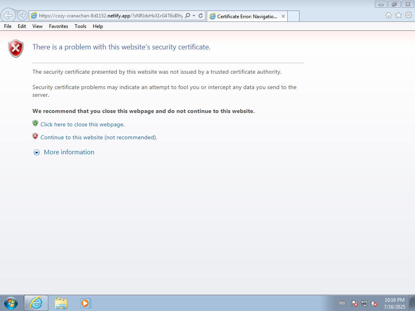Click the network tray icon
Viewport: 415px width, 311px height.
coord(364,303)
